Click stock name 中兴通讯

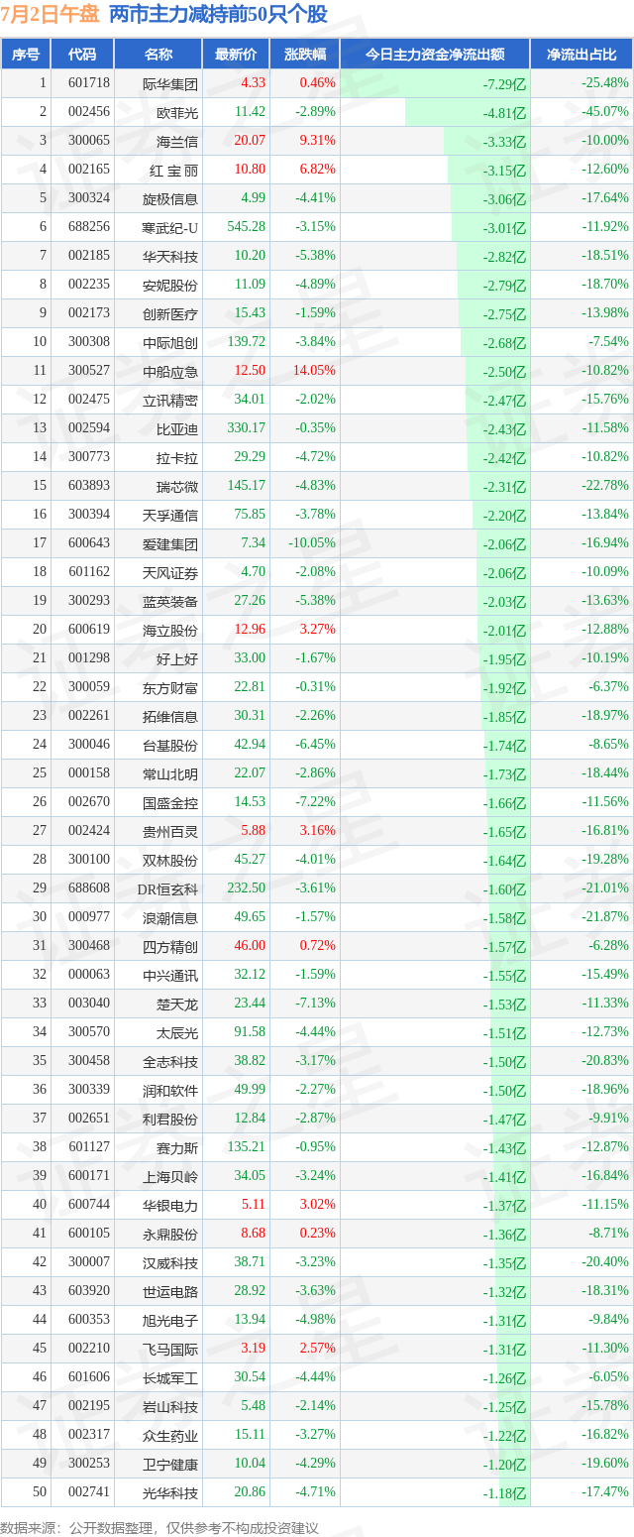tap(170, 976)
